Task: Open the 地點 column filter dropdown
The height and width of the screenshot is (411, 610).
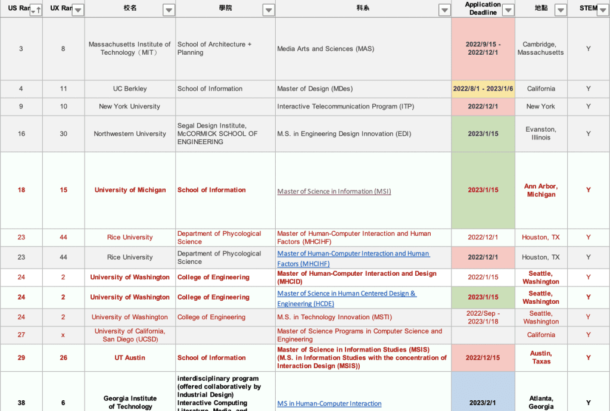Action: [x=561, y=11]
